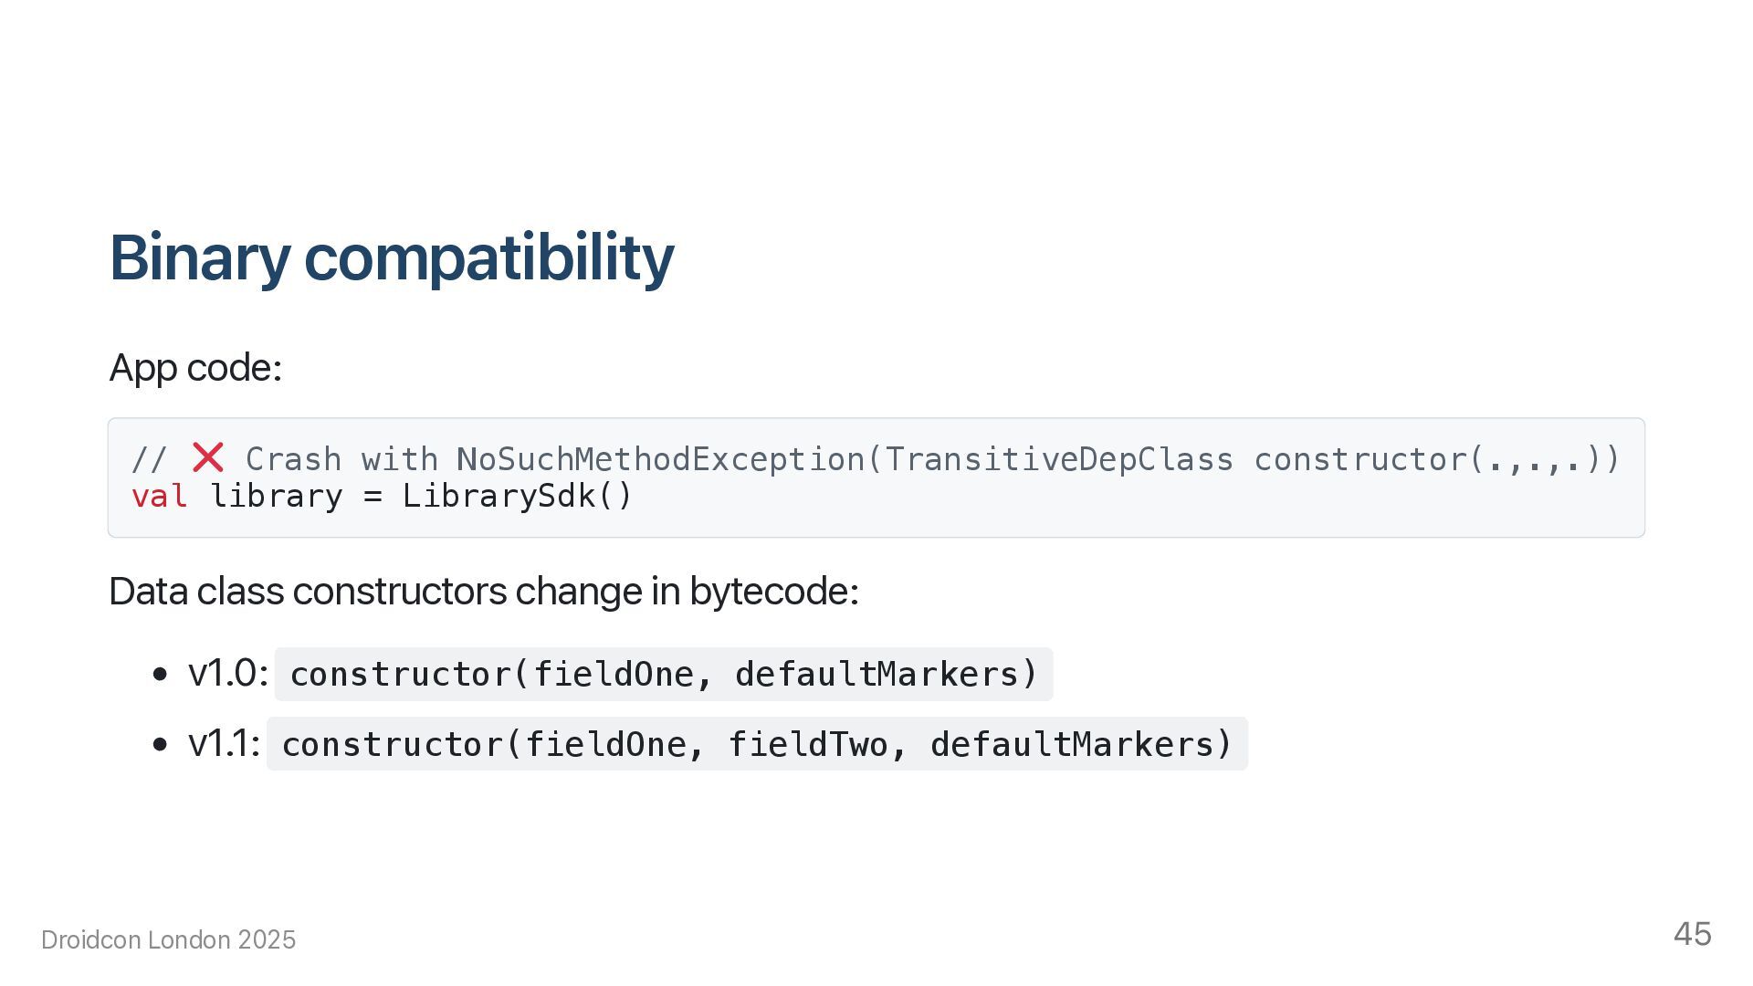Click the NoSuchMethodException word in the comment
1753x986 pixels.
660,459
